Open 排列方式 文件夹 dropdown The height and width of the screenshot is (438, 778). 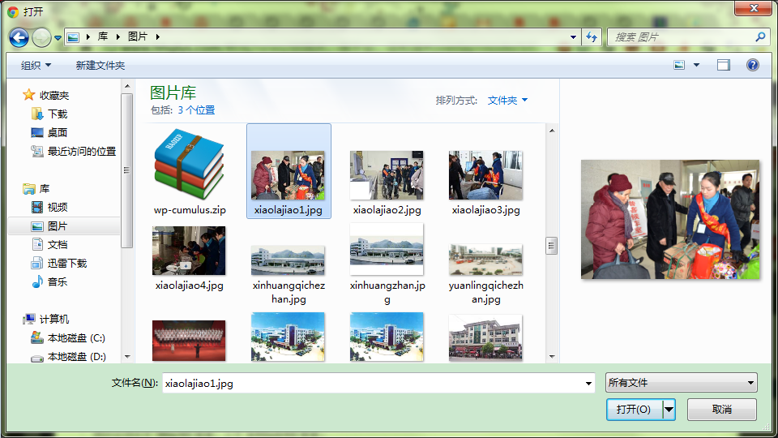(x=507, y=101)
